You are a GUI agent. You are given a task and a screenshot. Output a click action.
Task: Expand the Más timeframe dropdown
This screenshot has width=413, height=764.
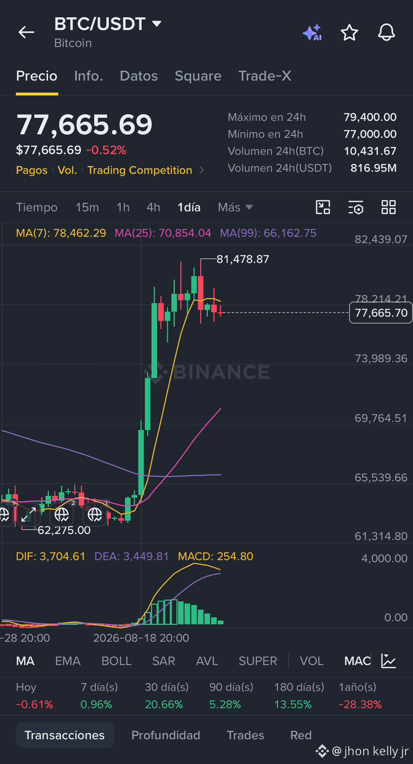click(235, 207)
